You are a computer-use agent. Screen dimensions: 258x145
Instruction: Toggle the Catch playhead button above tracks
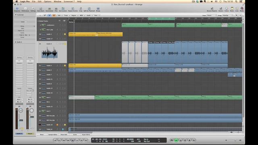(49, 15)
